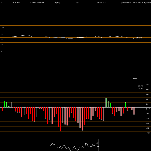The height and width of the screenshot is (151, 151).
Task: Click the -20 label on MR axis
Action: tap(147, 114)
